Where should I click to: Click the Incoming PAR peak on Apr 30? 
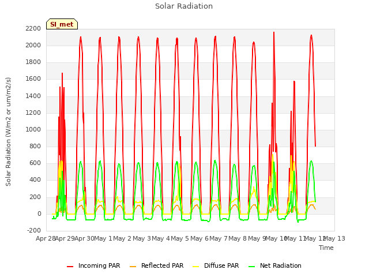click(81, 37)
